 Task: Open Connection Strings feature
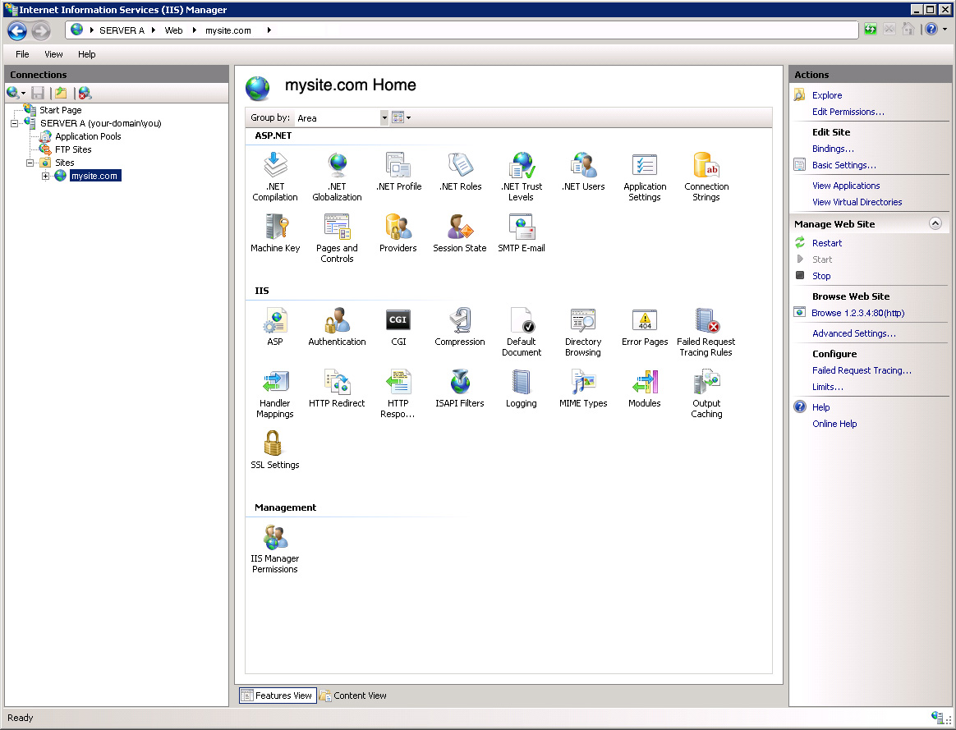(x=706, y=177)
